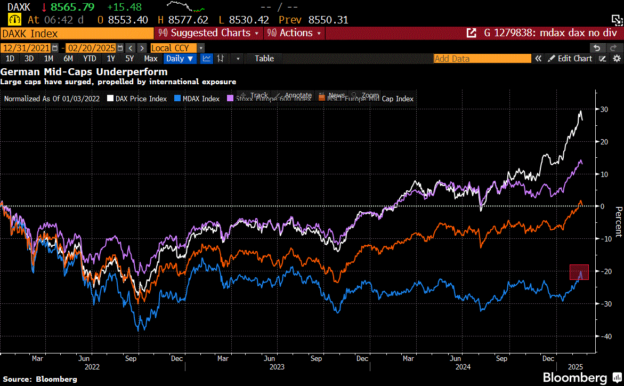Click the intraday sparkline thumbnail at top
This screenshot has width=624, height=386.
click(x=185, y=6)
